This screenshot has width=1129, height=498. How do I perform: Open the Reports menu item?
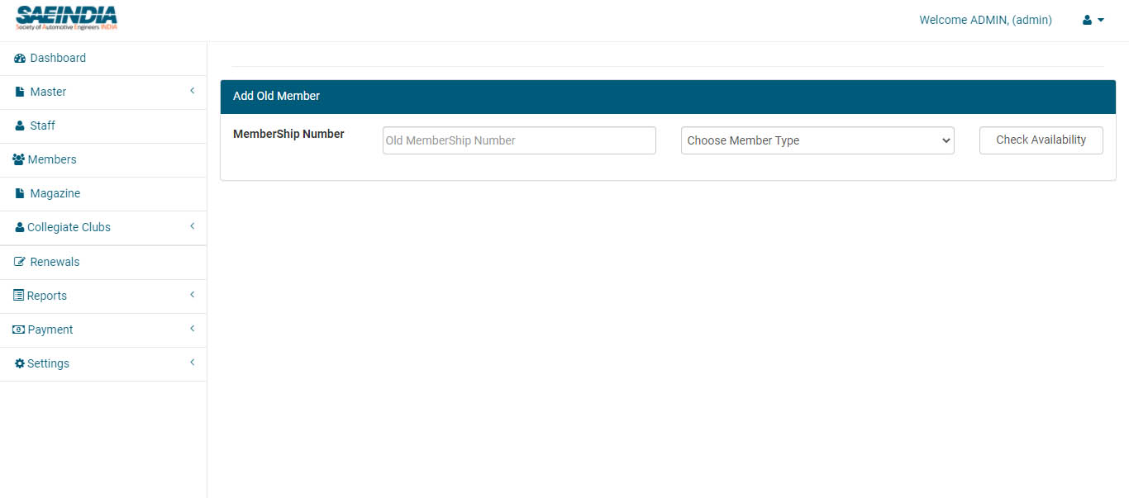click(103, 296)
